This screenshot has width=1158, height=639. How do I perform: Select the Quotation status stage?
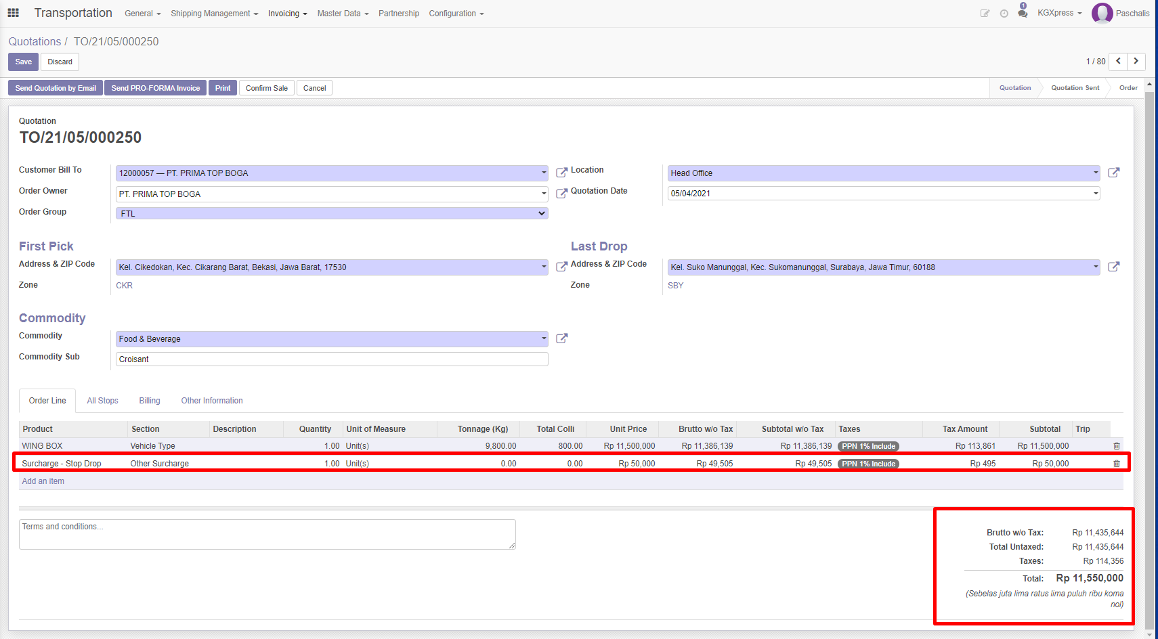coord(1015,88)
